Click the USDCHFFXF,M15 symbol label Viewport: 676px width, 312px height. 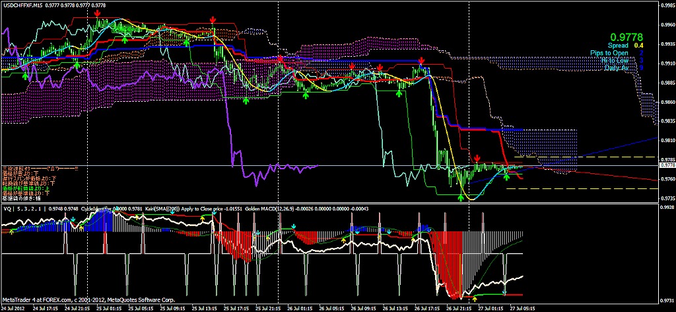pos(22,5)
